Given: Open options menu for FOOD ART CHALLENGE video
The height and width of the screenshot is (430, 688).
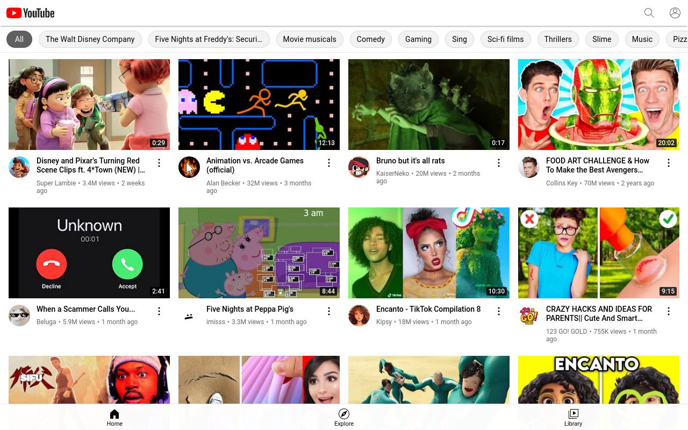Looking at the screenshot, I should point(669,163).
